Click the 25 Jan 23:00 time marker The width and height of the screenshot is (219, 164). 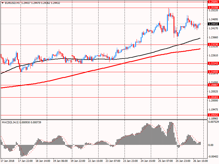(x=183, y=161)
